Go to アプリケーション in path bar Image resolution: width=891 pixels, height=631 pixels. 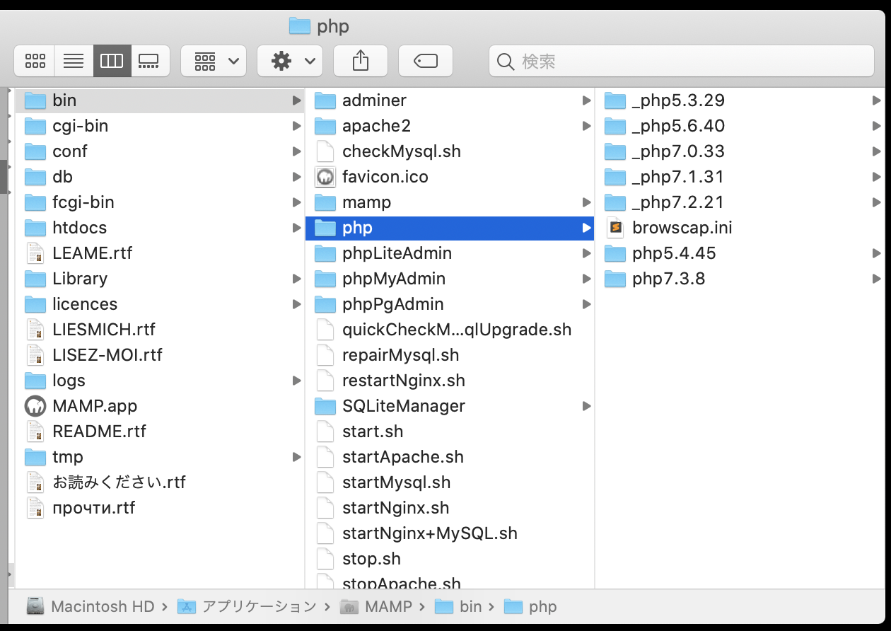click(x=248, y=606)
